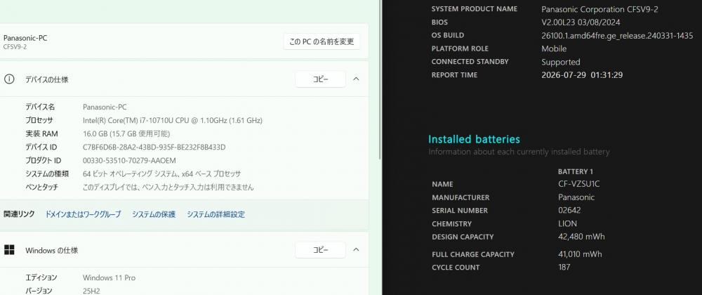This screenshot has height=295, width=702.
Task: Click the BATTERY 1 column header
Action: (576, 172)
